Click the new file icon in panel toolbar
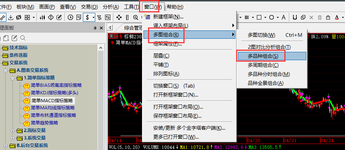345x150 pixels. [6, 38]
